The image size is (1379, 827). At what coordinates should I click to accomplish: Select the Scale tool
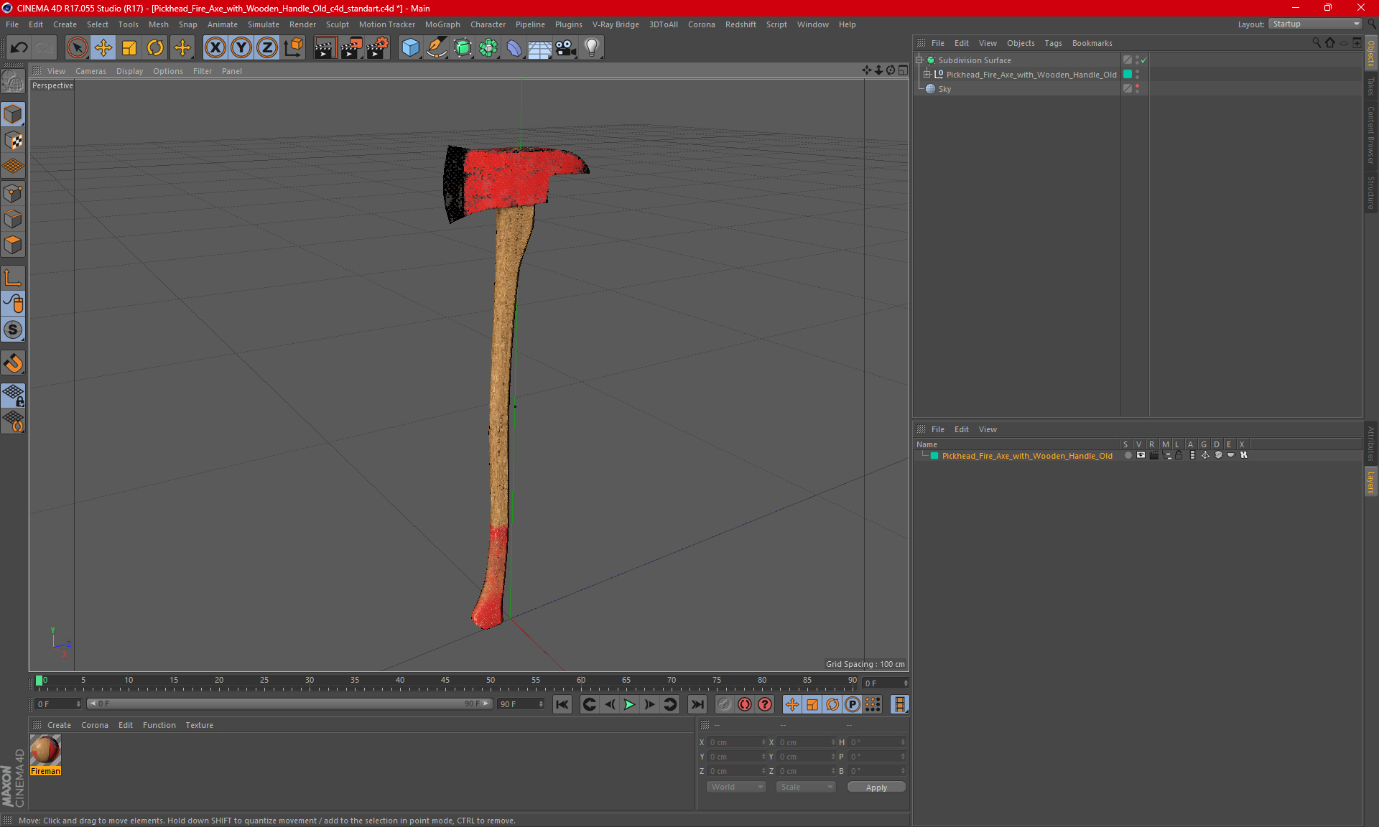point(129,48)
